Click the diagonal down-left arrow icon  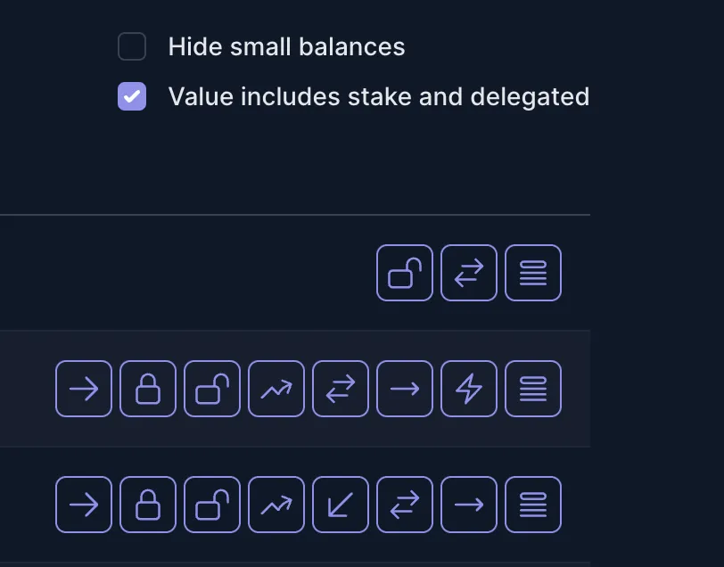coord(341,505)
